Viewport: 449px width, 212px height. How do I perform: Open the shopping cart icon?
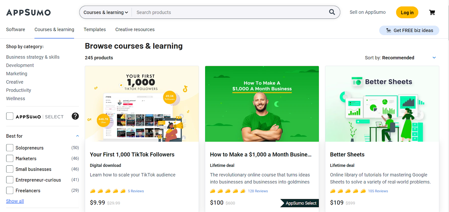(432, 12)
